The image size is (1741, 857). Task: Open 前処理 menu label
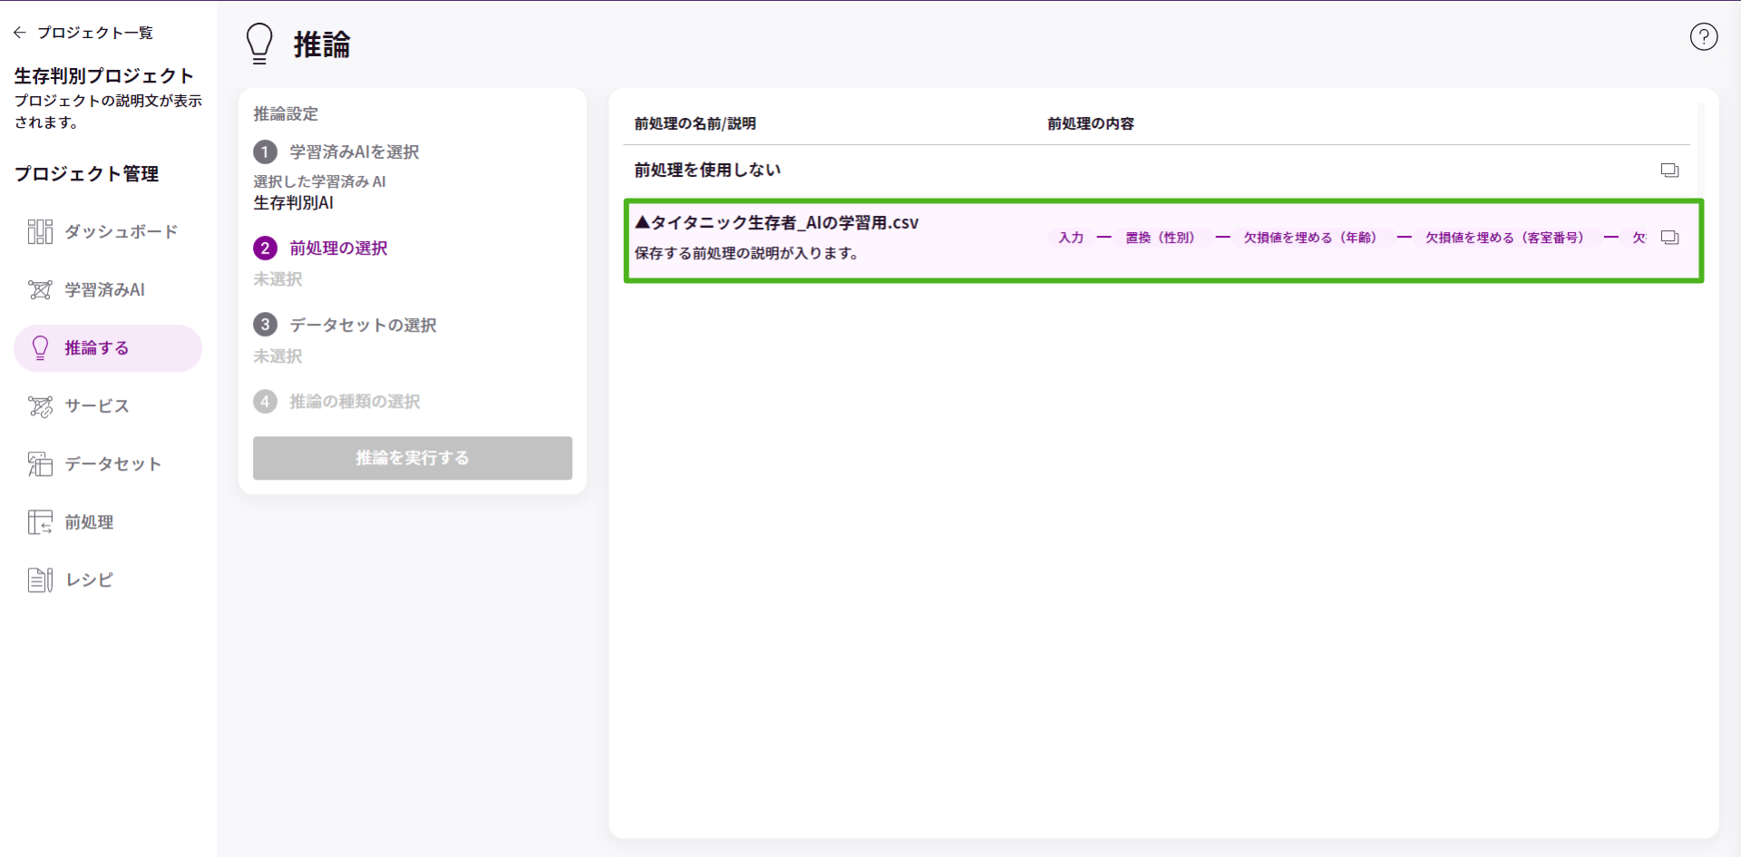pos(89,522)
